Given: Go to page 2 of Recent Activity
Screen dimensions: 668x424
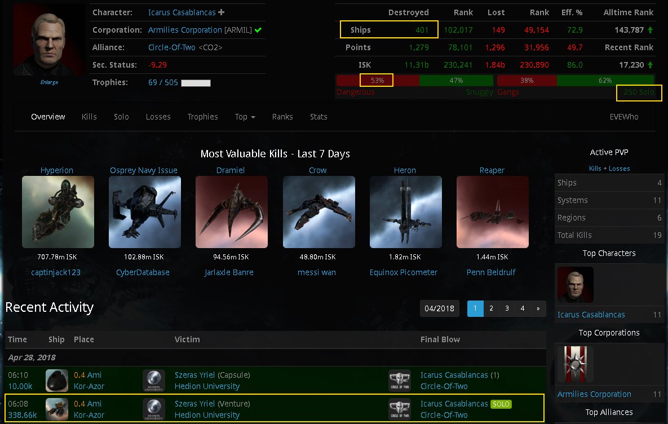Looking at the screenshot, I should coord(491,308).
